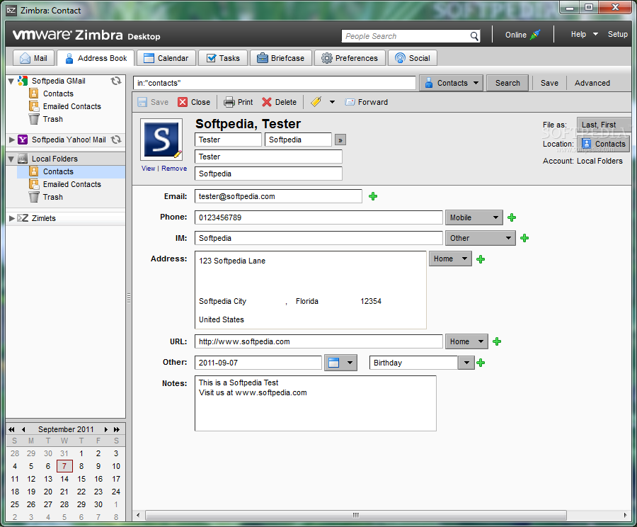Expand the Softpedia Yahoo! Mail account
The height and width of the screenshot is (527, 637).
point(11,140)
